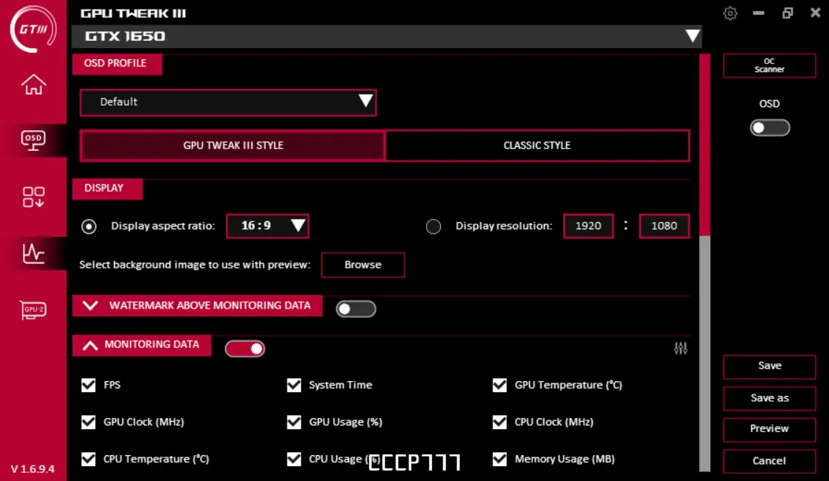This screenshot has width=829, height=481.
Task: Open the utilities download icon in sidebar
Action: 33,197
